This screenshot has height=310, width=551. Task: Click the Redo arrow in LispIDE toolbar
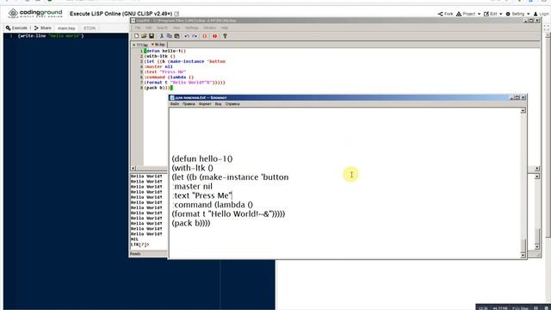195,36
